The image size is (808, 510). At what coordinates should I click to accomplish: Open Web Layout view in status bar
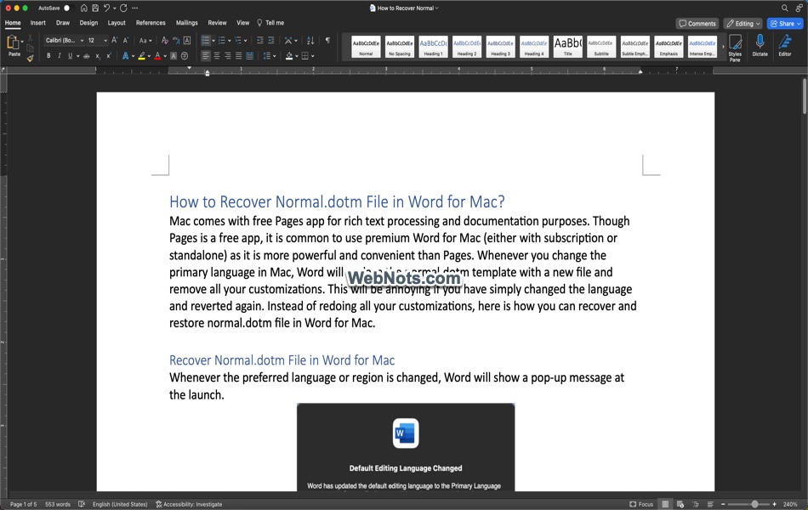680,504
